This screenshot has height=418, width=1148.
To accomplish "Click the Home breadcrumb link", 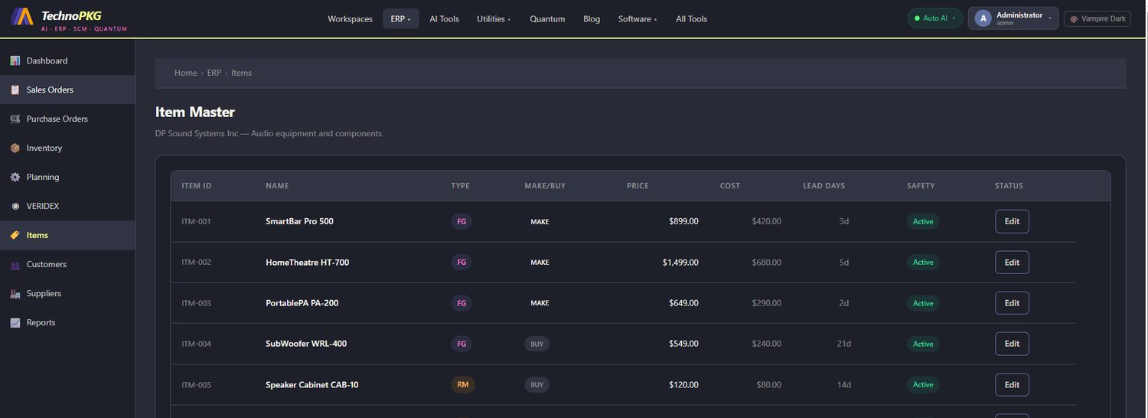I will (x=186, y=73).
